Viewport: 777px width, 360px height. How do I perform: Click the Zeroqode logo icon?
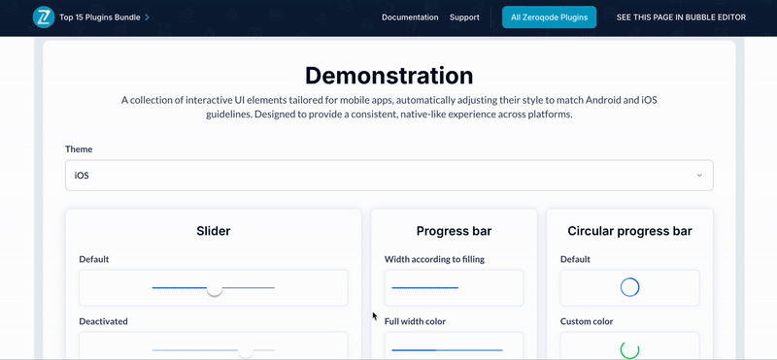[43, 17]
